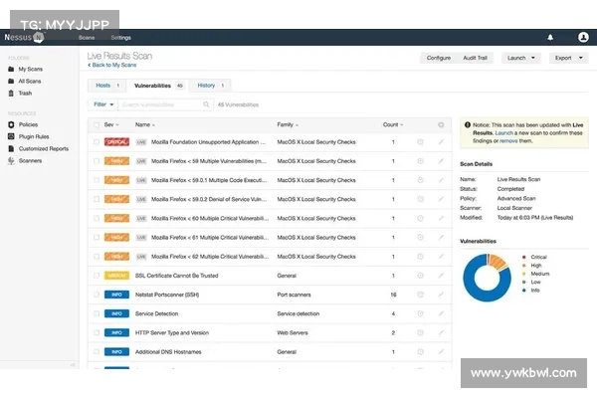
Task: Click snooze clock for SSL Certificate row
Action: 420,276
